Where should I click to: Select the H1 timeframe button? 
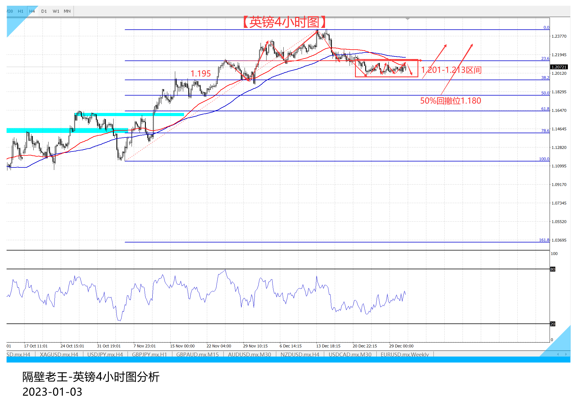21,11
